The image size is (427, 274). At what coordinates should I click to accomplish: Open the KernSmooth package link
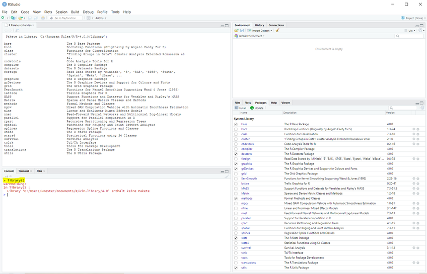[x=249, y=178]
